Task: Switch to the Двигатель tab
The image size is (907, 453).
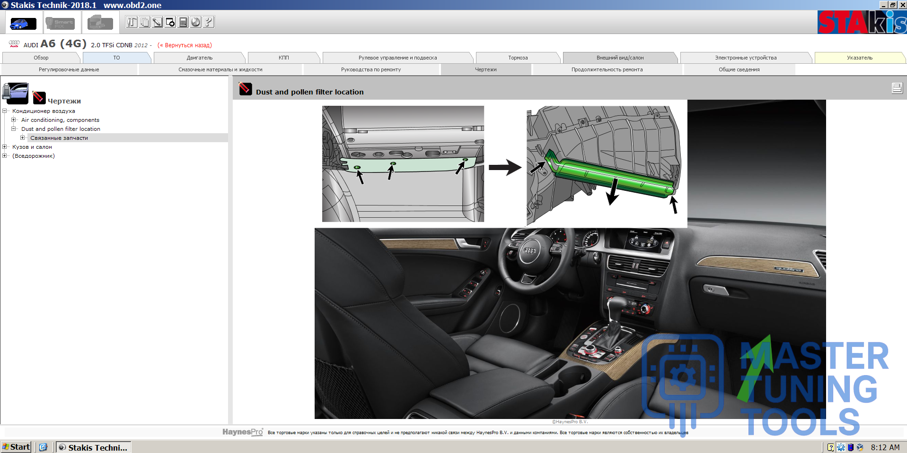Action: [199, 58]
